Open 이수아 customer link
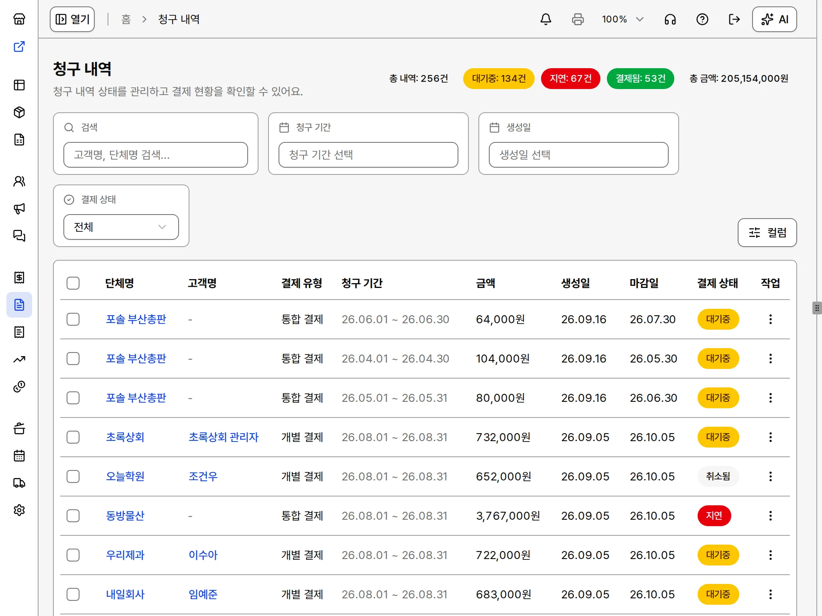The image size is (822, 616). point(203,555)
